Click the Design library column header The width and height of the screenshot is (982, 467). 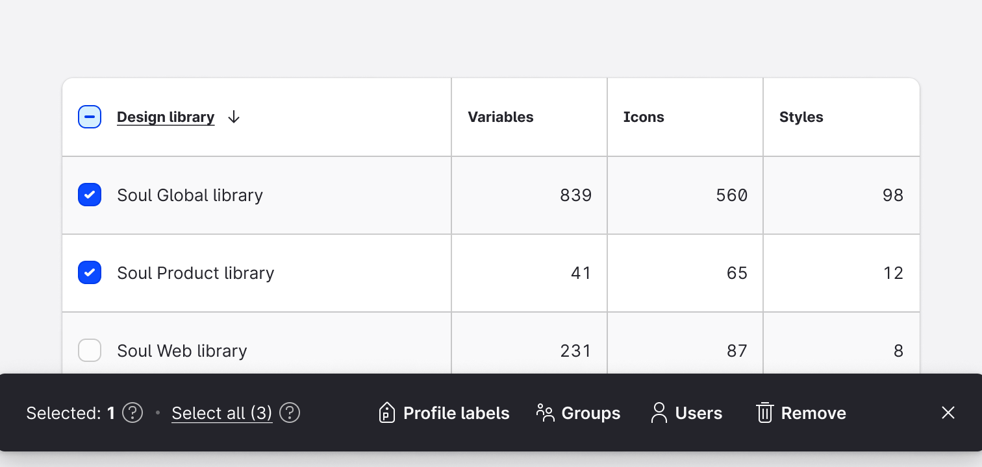[x=165, y=117]
